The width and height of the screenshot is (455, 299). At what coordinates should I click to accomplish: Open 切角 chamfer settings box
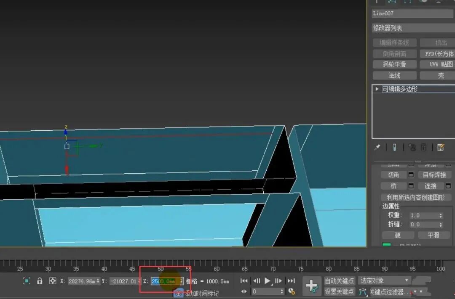pos(411,175)
